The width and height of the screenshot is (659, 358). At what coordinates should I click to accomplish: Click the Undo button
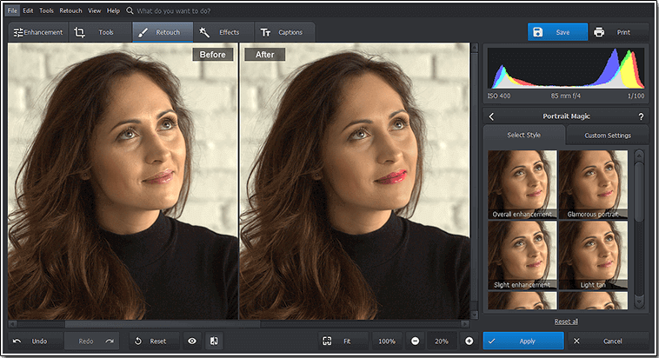point(36,341)
